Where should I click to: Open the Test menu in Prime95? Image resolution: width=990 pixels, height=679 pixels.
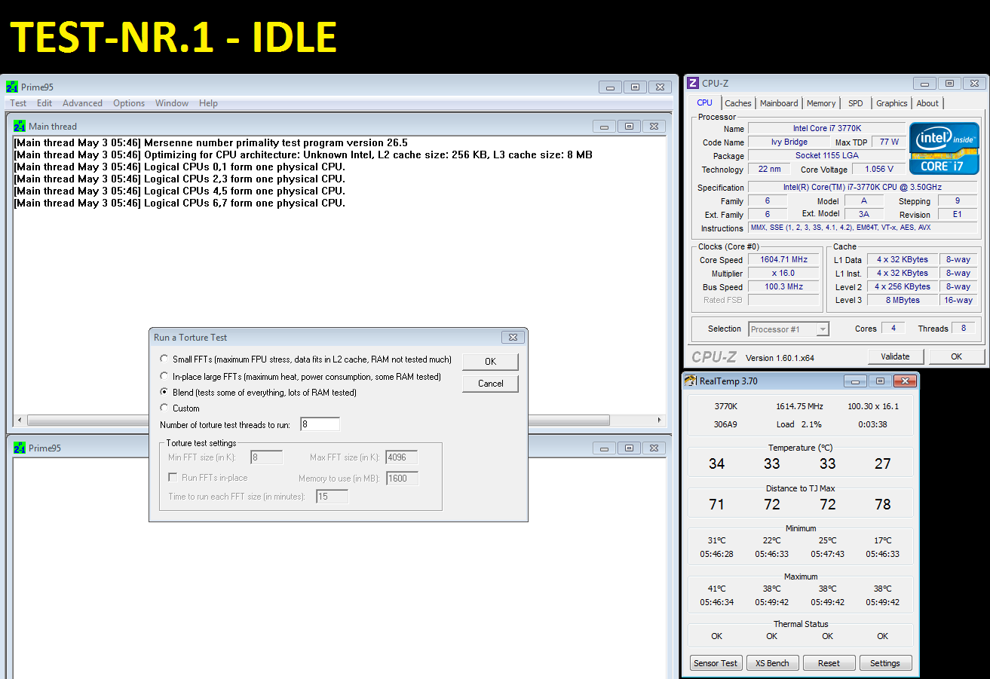[x=18, y=103]
